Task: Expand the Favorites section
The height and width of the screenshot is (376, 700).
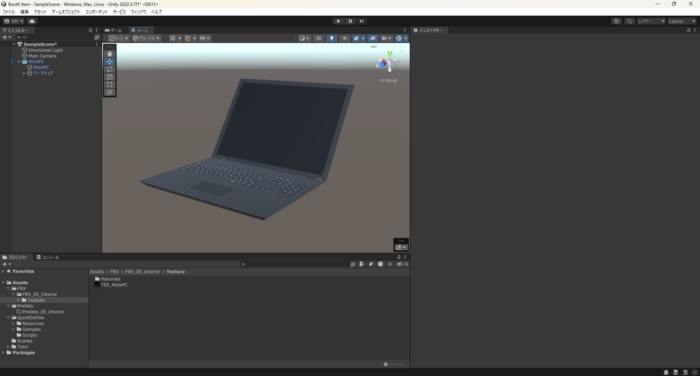Action: click(3, 271)
